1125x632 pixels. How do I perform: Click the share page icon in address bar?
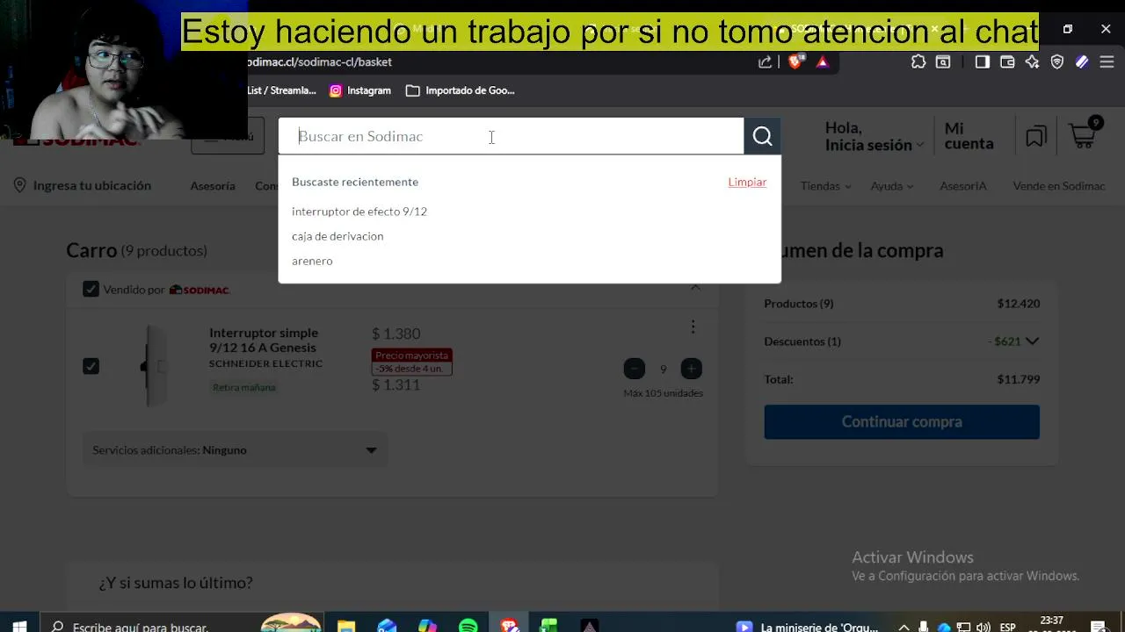[766, 61]
